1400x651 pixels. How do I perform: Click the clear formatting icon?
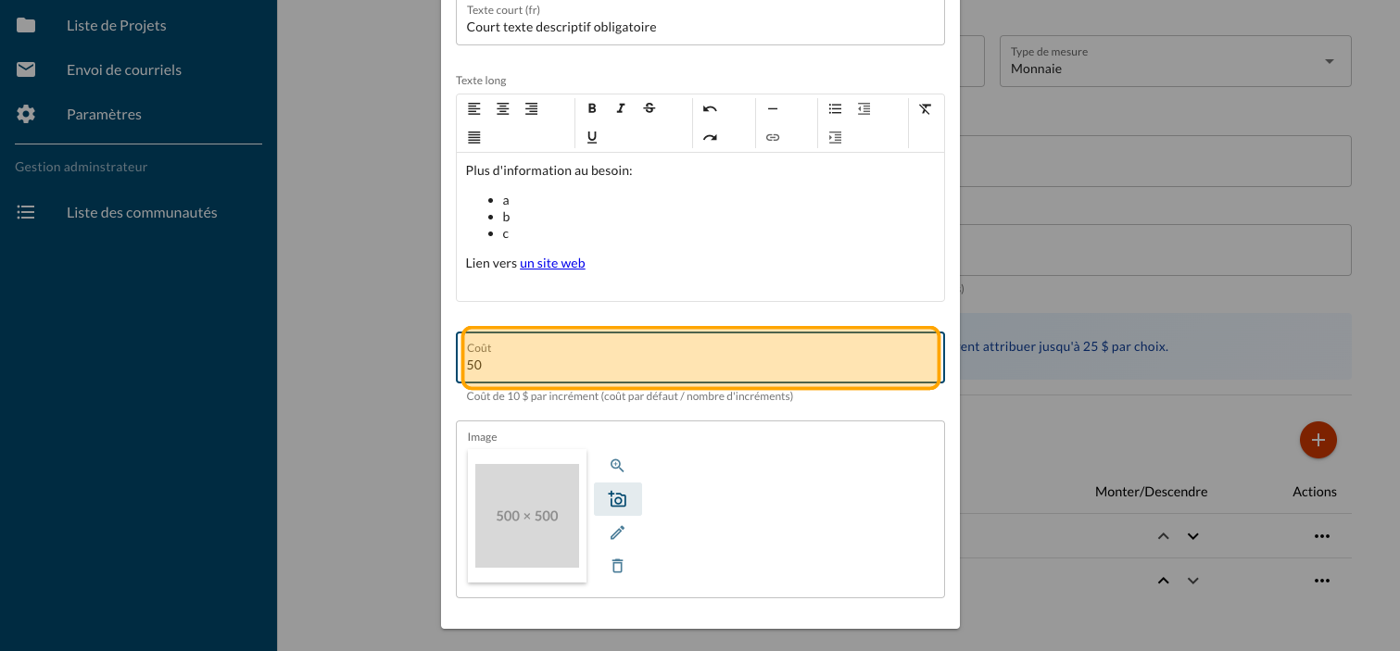point(925,108)
